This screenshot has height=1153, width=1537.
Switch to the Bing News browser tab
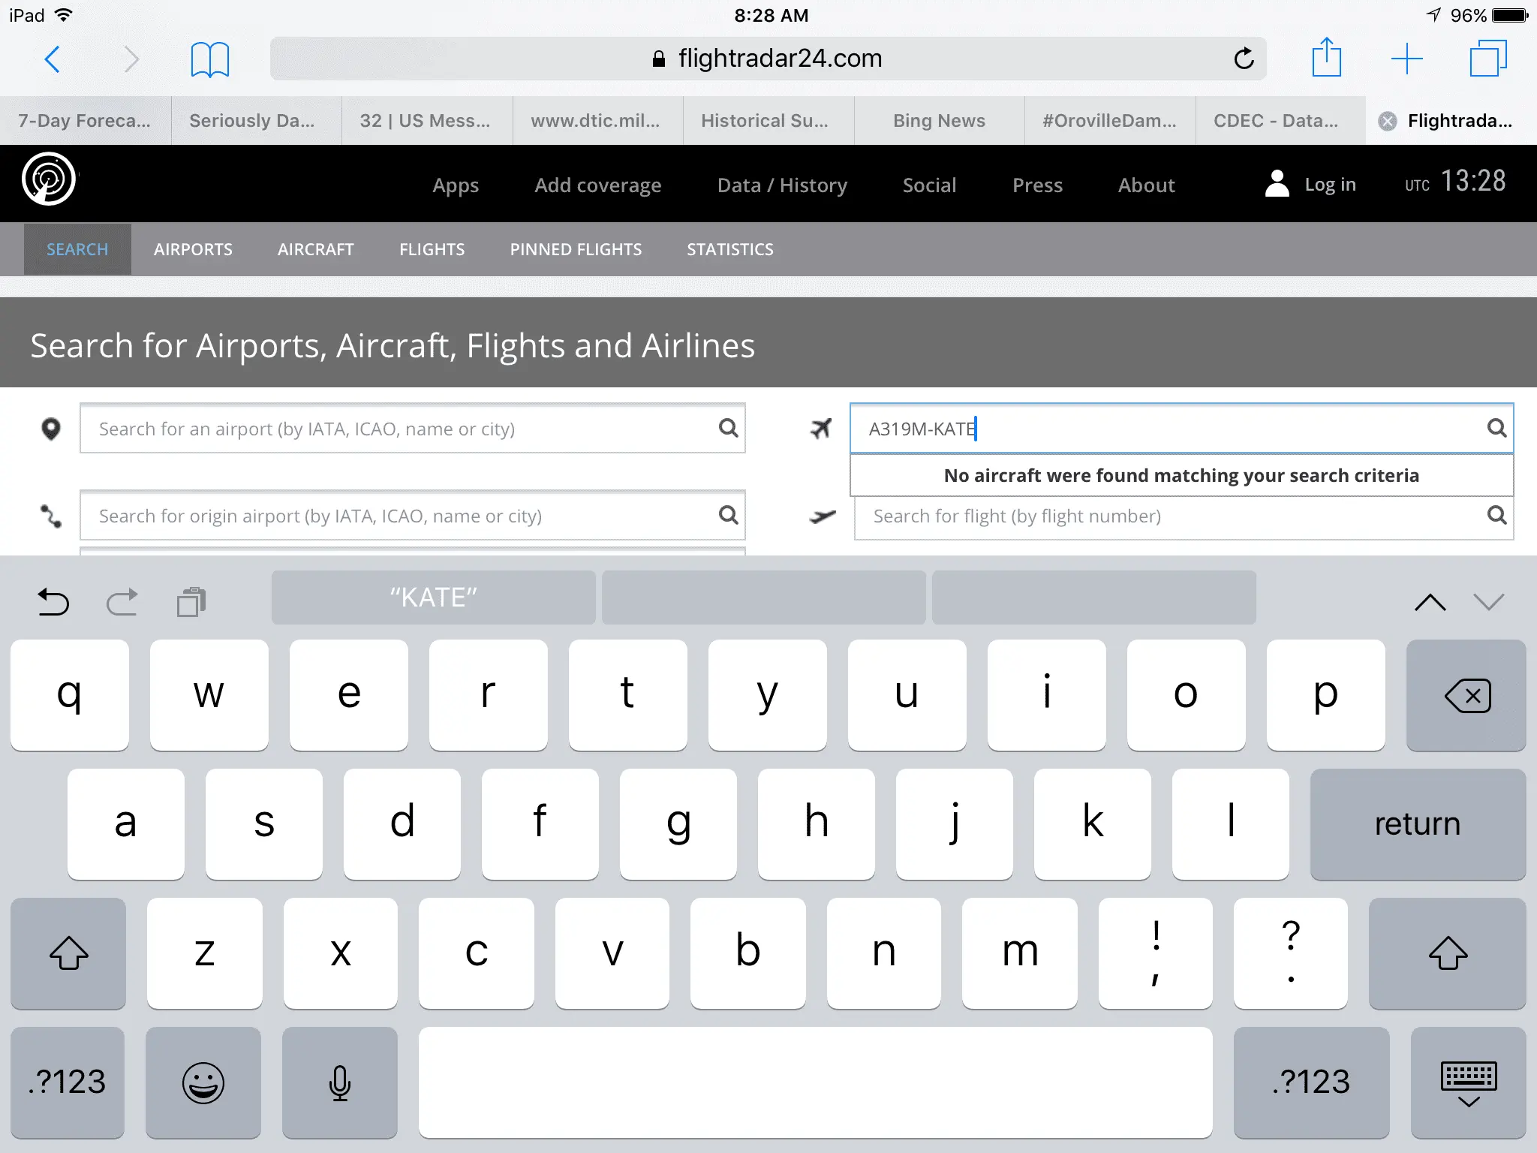pos(939,121)
